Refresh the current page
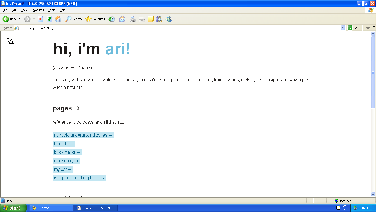Image resolution: width=376 pixels, height=212 pixels. tap(49, 19)
